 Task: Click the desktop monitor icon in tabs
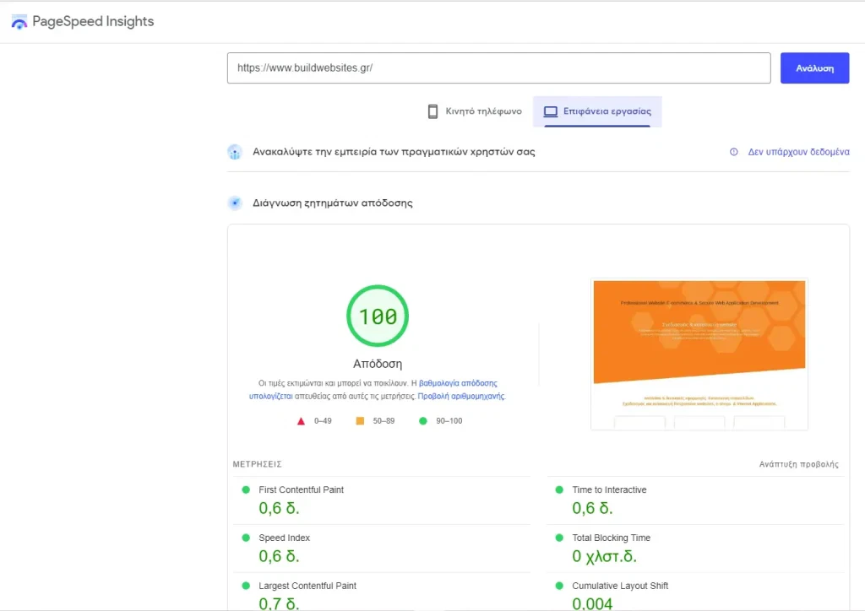point(551,111)
